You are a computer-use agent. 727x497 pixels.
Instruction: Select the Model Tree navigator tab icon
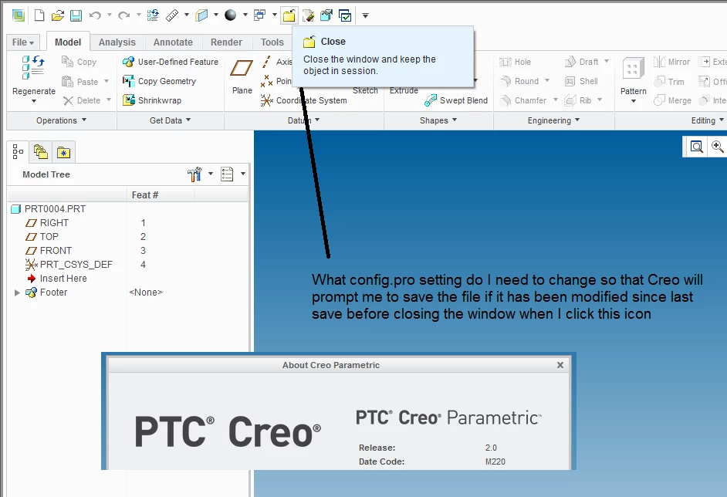(18, 151)
